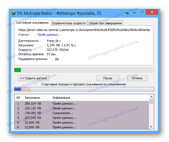Click the connection list scrollbar thumb
The height and width of the screenshot is (142, 169).
point(151,101)
